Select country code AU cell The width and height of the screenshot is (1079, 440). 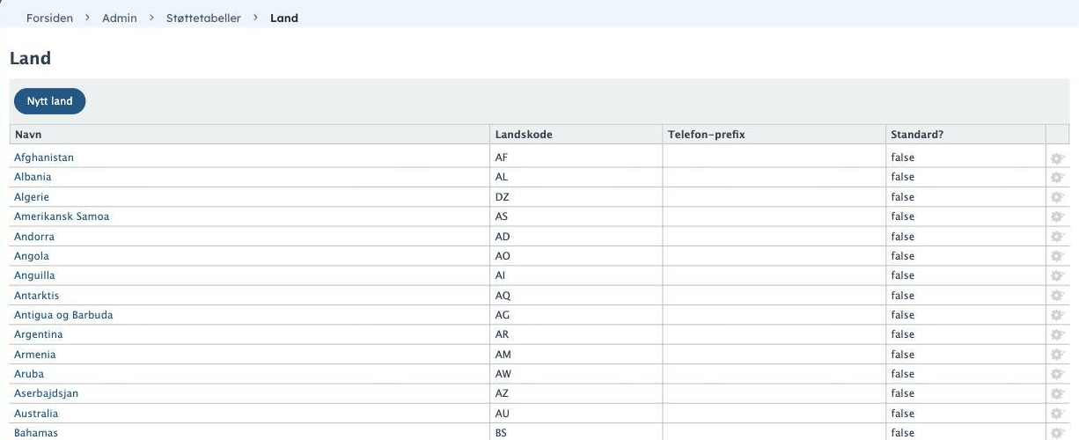click(x=576, y=414)
